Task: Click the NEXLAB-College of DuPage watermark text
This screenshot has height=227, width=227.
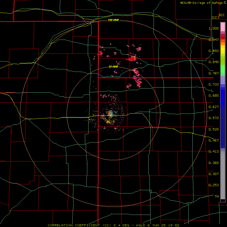Action: pyautogui.click(x=203, y=3)
